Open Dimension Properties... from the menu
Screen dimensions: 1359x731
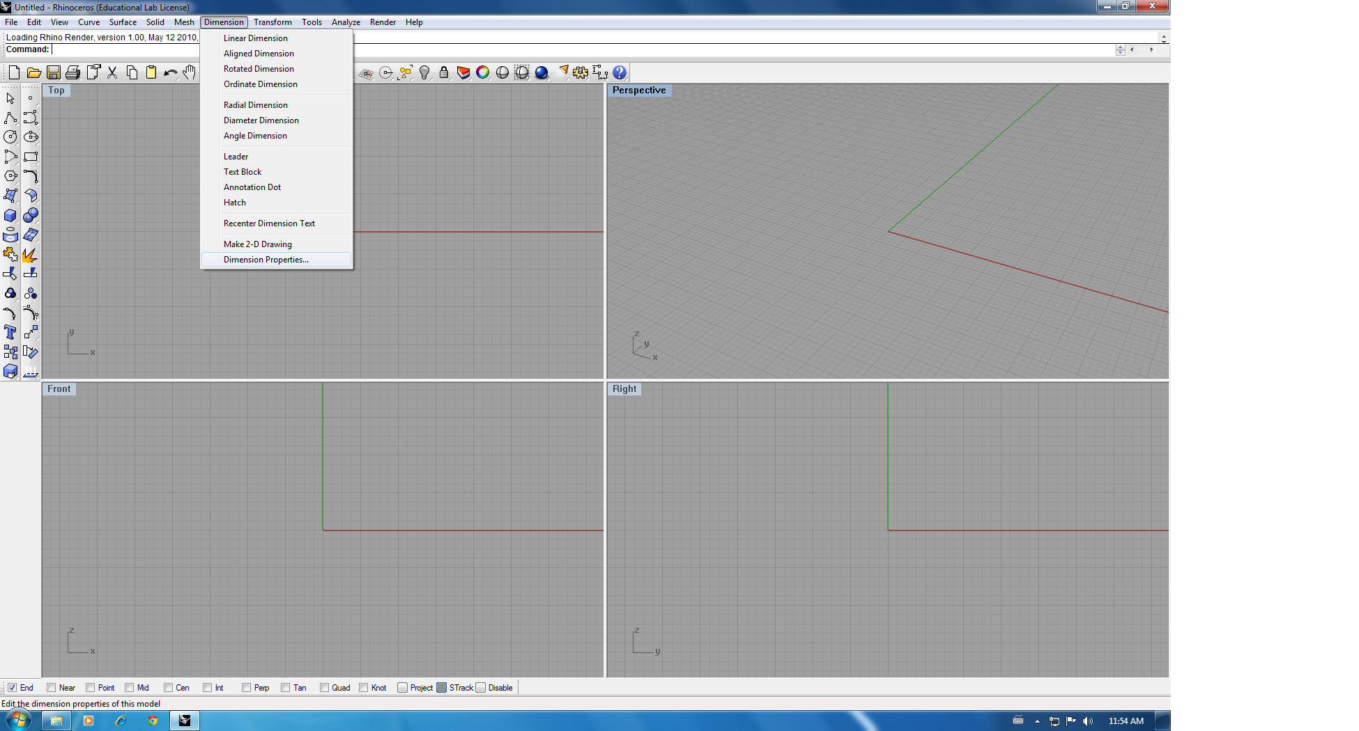point(276,260)
